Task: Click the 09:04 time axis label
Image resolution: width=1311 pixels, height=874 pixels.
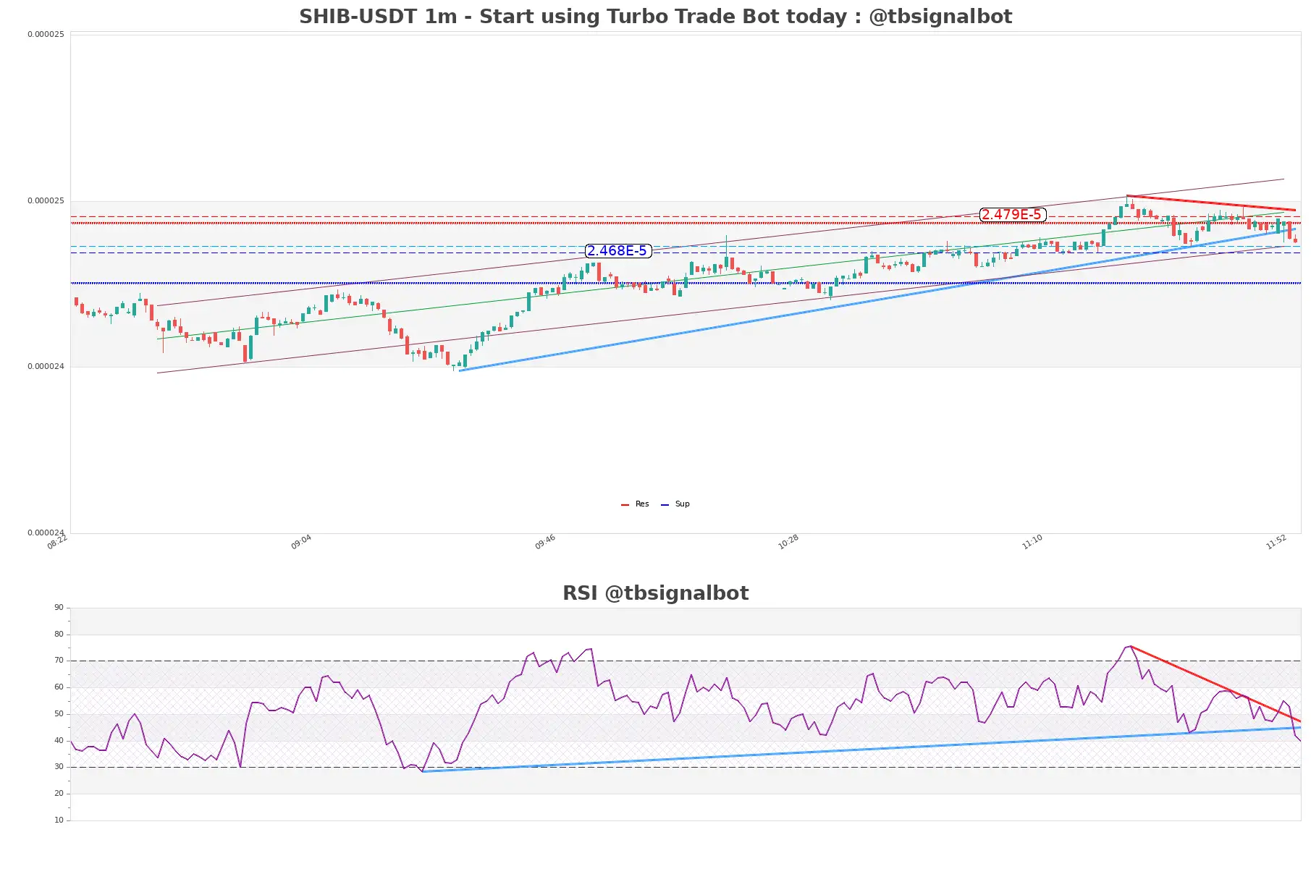Action: pos(301,542)
